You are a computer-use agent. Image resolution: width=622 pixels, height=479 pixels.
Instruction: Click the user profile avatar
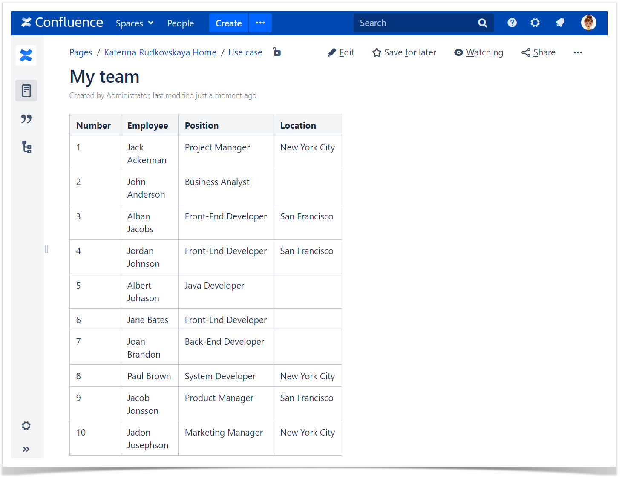coord(588,23)
